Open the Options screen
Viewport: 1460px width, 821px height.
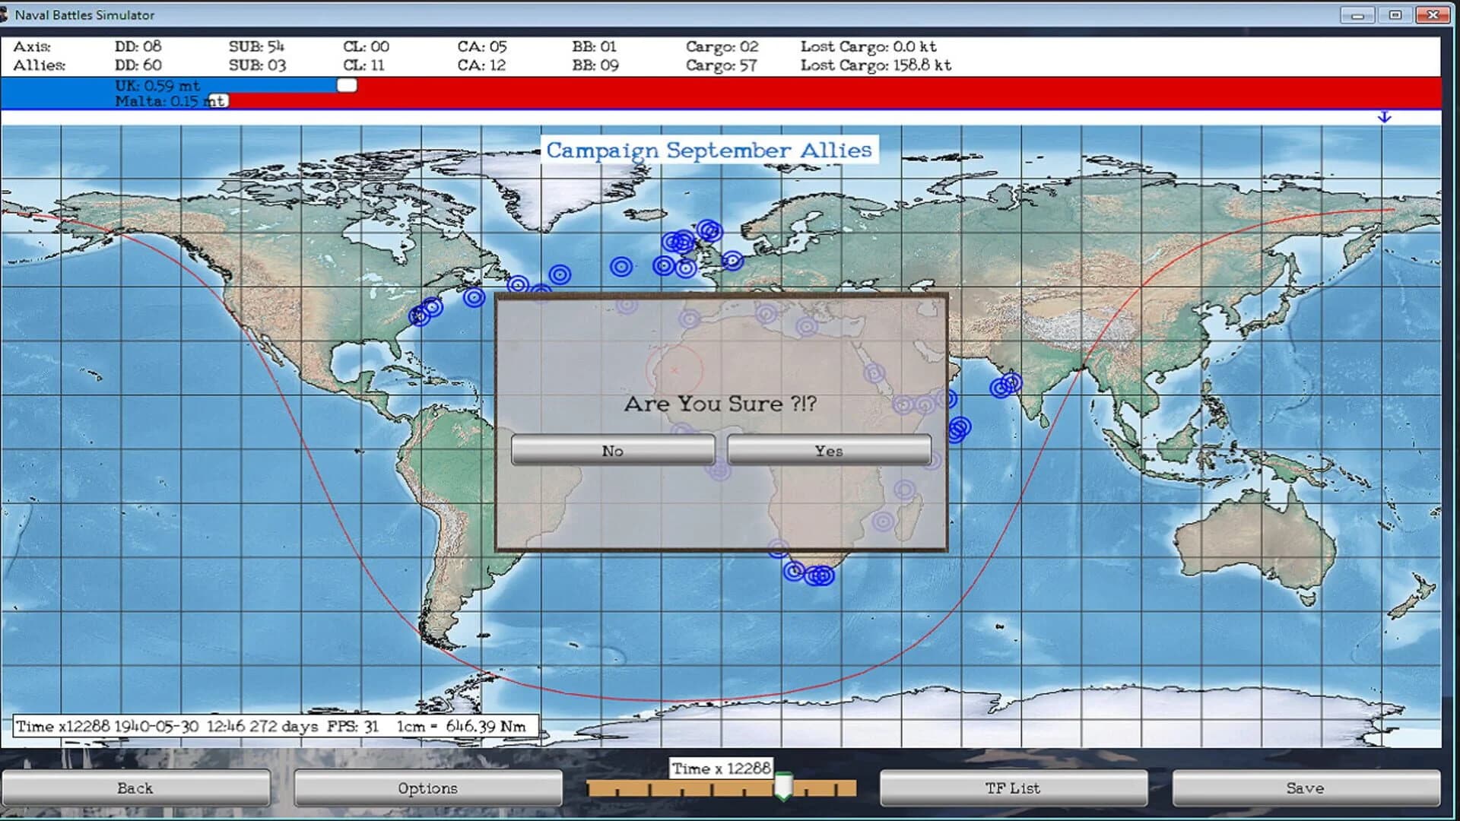[x=428, y=788]
